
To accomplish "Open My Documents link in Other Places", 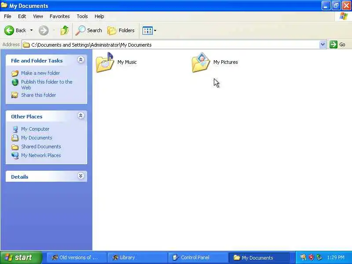I will (37, 138).
